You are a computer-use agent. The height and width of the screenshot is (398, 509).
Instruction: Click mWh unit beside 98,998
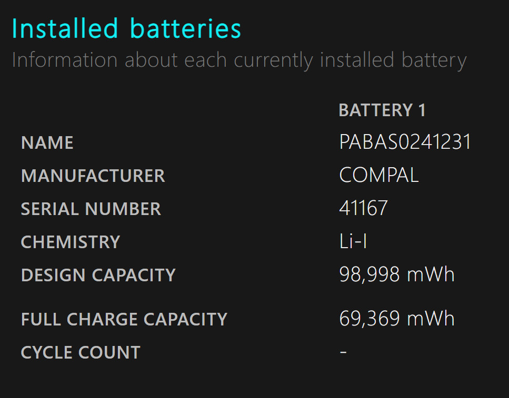point(431,274)
